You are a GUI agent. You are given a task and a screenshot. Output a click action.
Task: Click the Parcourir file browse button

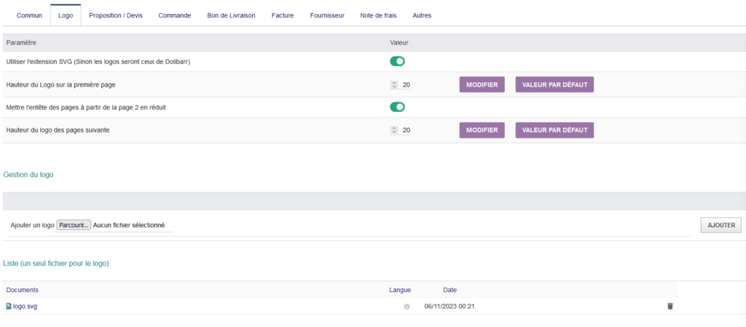[74, 225]
